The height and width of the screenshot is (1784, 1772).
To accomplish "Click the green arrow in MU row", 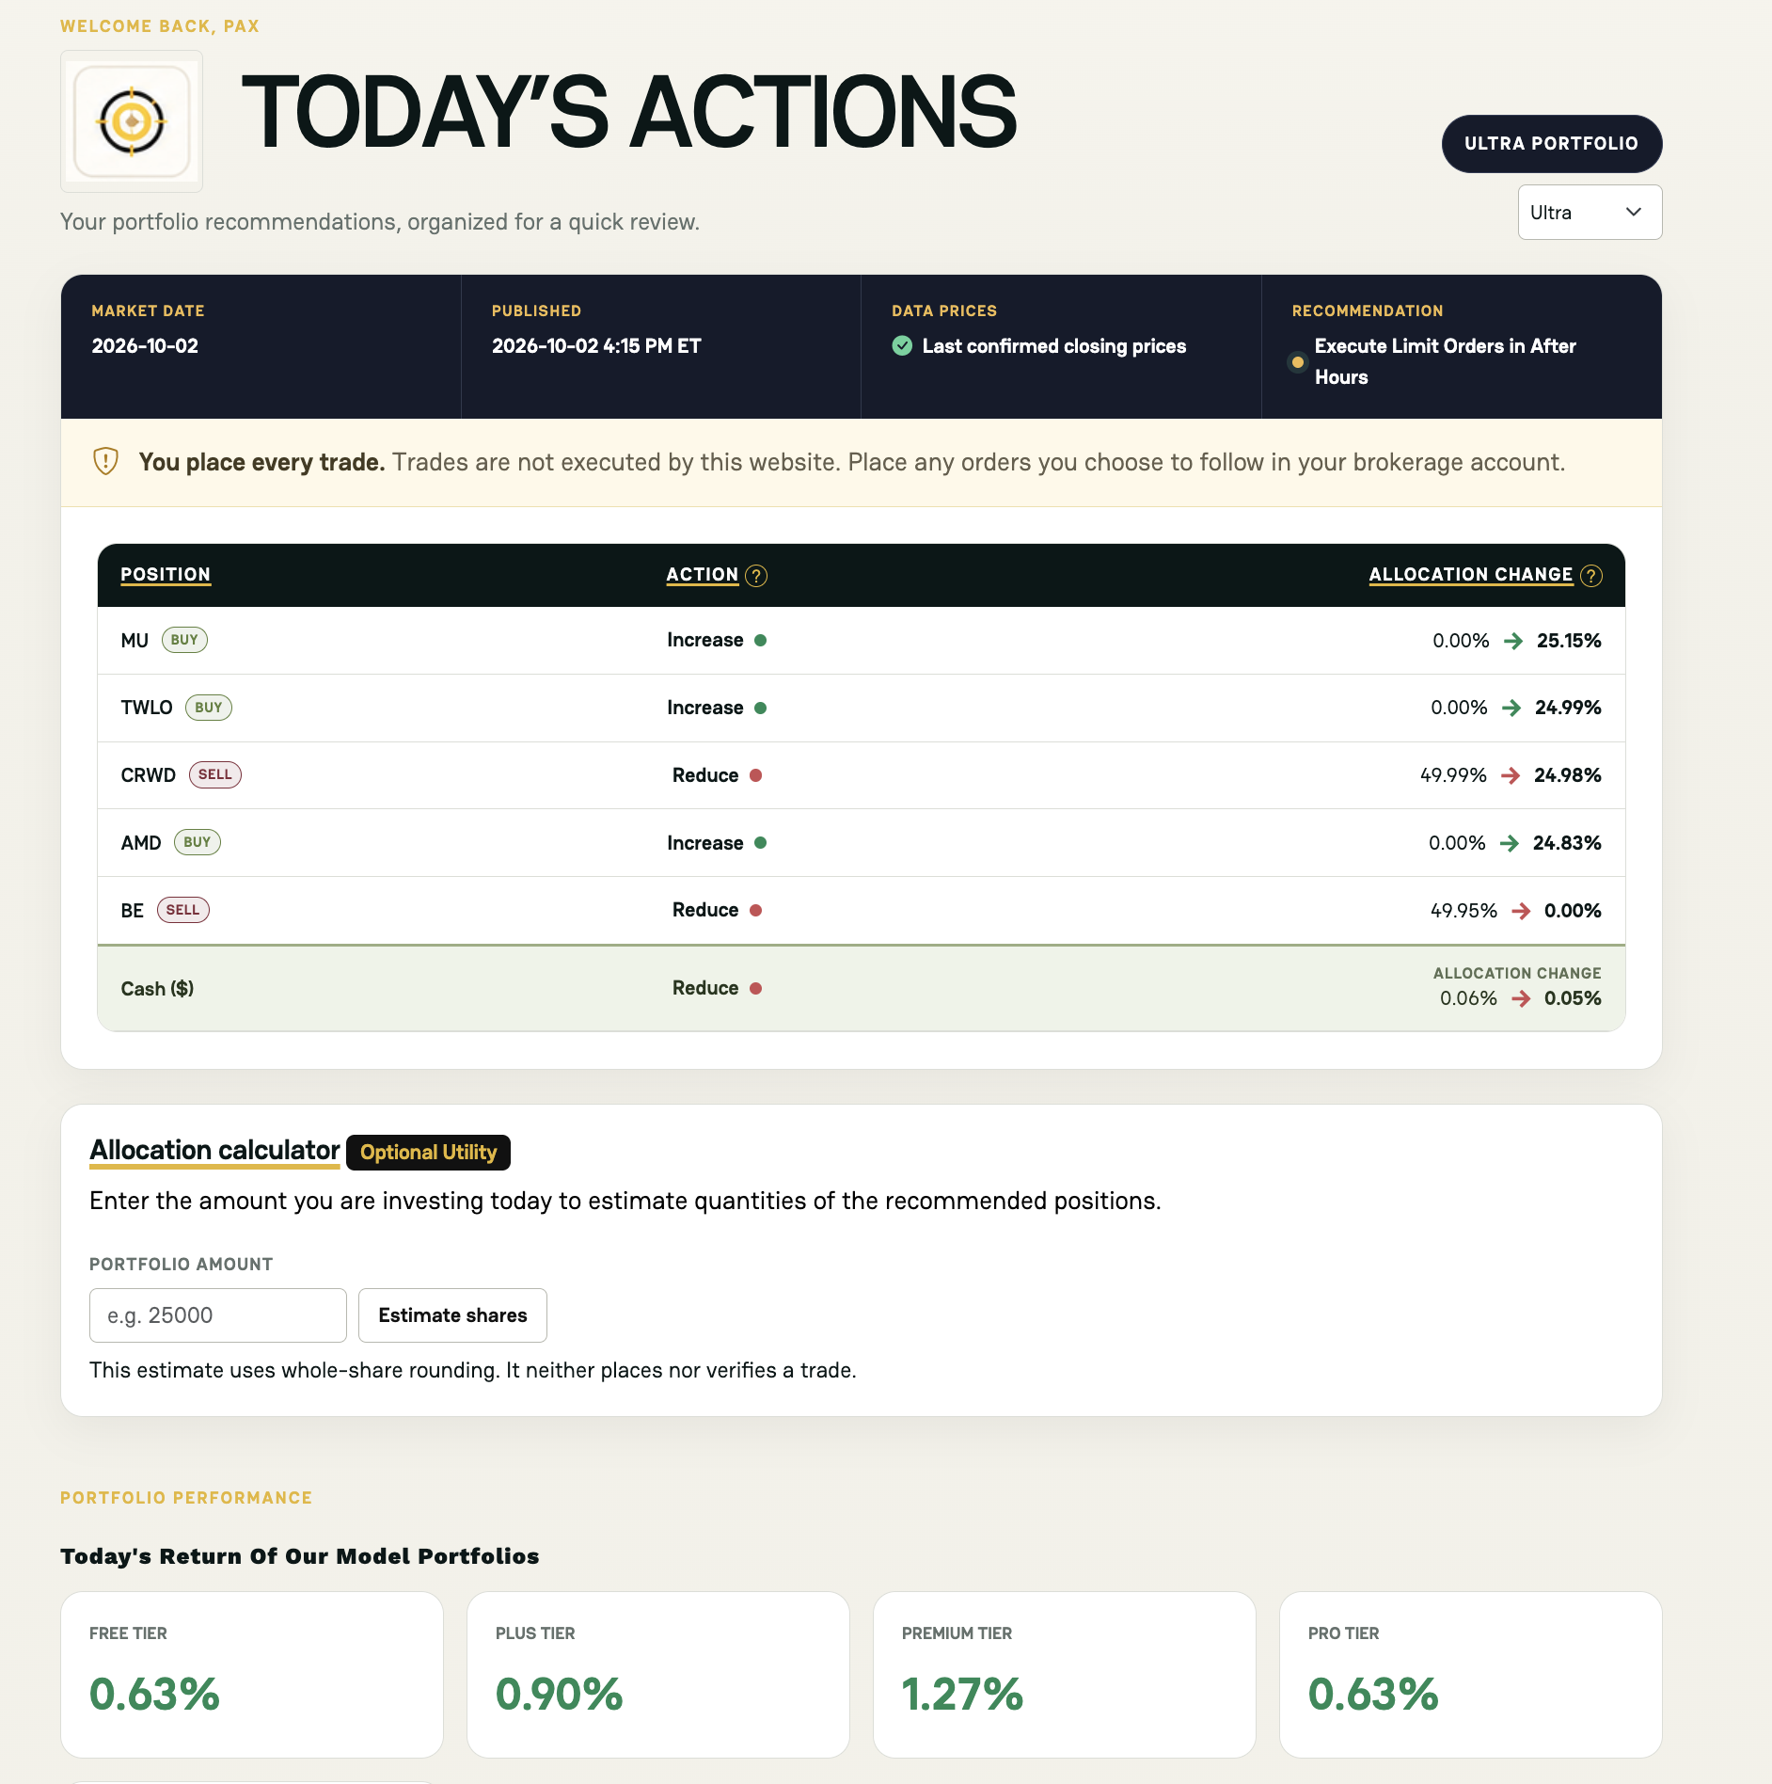I will [1513, 641].
